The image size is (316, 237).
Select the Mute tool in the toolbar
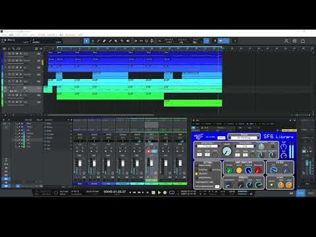116,41
